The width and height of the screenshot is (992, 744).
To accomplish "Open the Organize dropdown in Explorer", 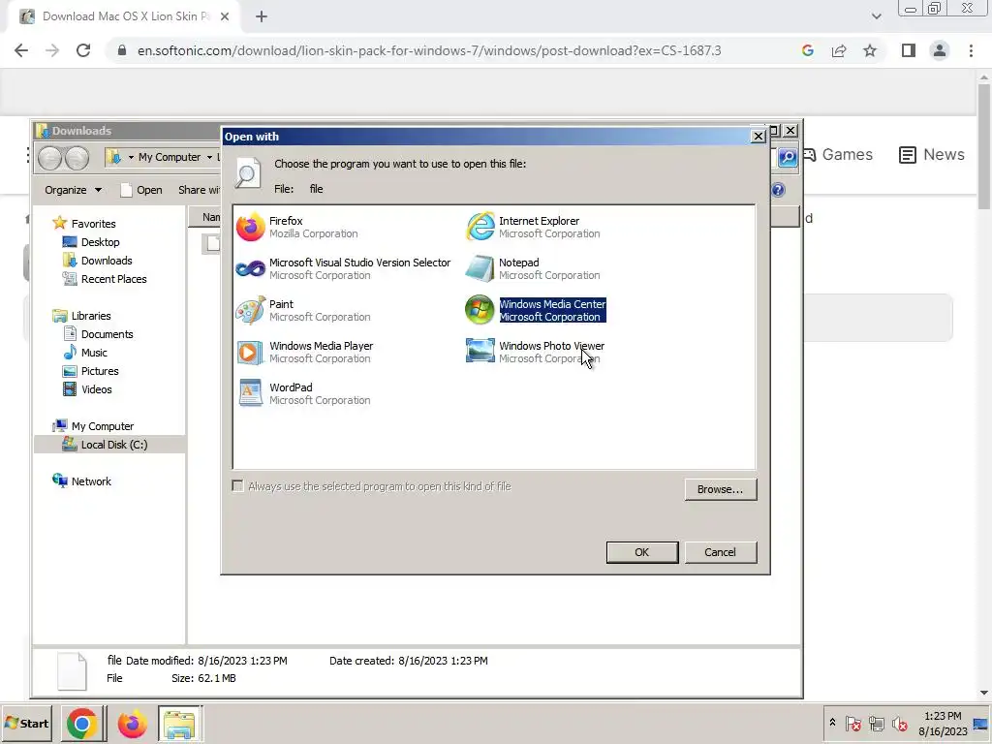I will [x=73, y=190].
